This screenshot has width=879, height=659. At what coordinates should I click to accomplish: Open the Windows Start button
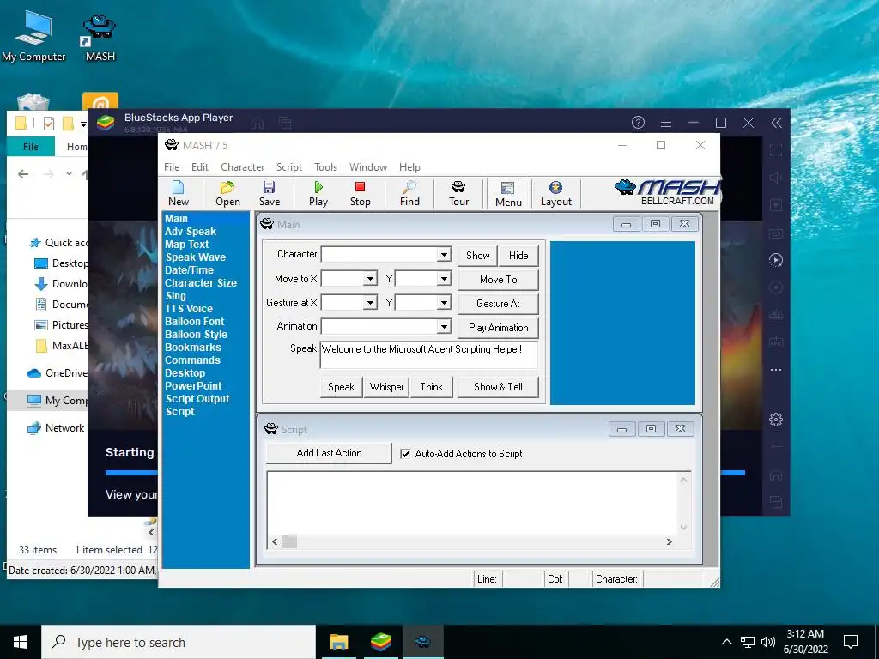(21, 642)
